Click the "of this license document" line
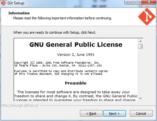157x121 pixels. coord(58,74)
